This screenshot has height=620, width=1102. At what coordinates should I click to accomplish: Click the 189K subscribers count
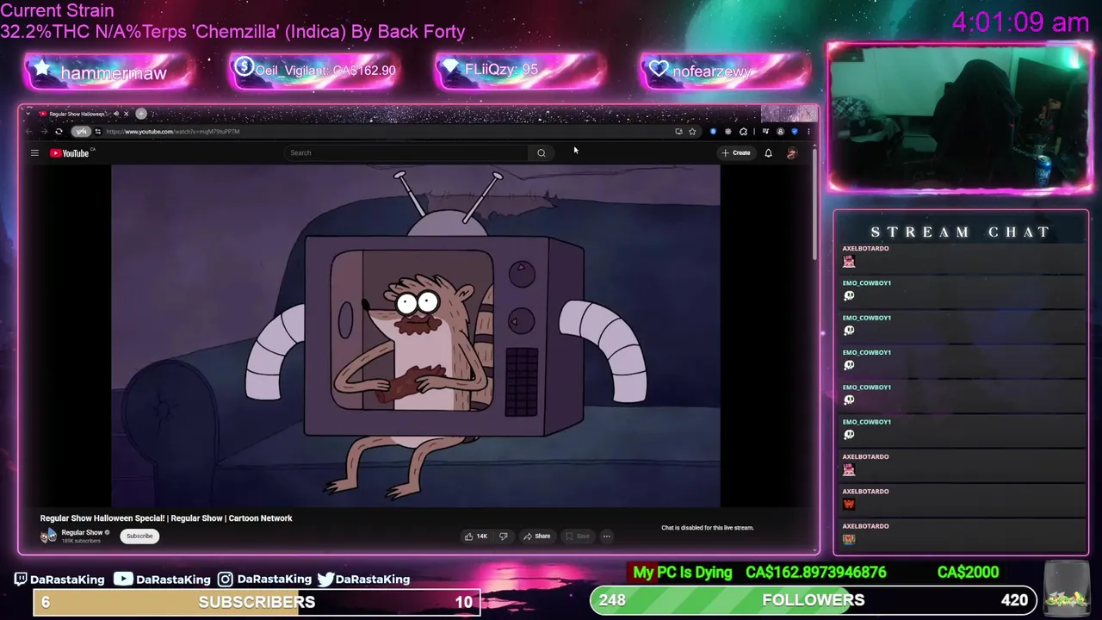[x=81, y=541]
